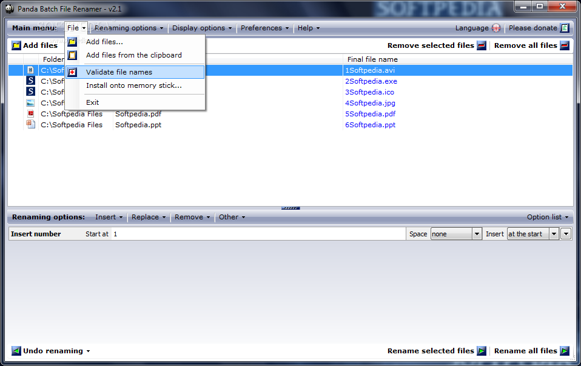Click the Add files... menu entry icon

click(x=72, y=42)
